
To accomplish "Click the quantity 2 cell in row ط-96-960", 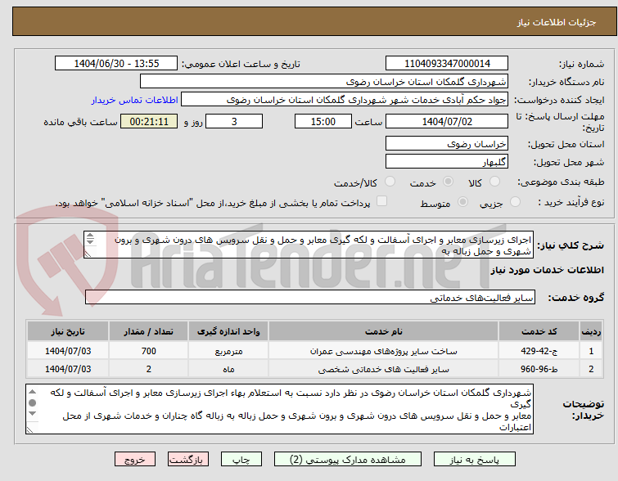I will click(149, 369).
